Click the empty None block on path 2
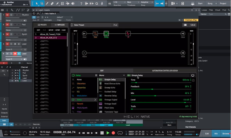This screenshot has height=138, width=231. (x=84, y=53)
